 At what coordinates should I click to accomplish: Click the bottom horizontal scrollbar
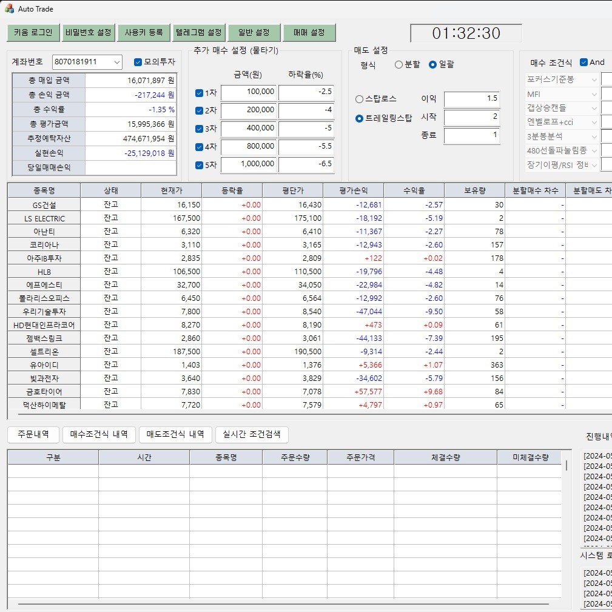coord(285,607)
